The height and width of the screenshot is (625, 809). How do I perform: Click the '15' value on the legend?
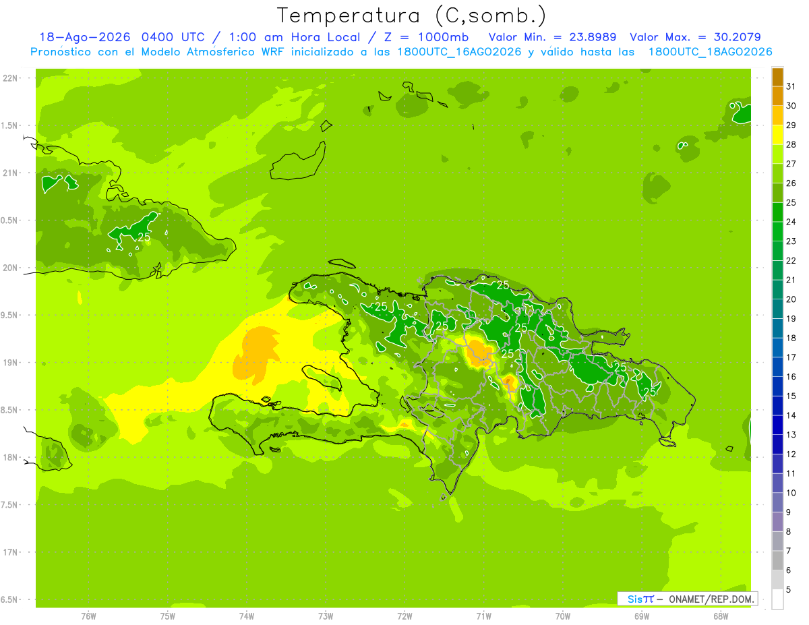pyautogui.click(x=791, y=396)
